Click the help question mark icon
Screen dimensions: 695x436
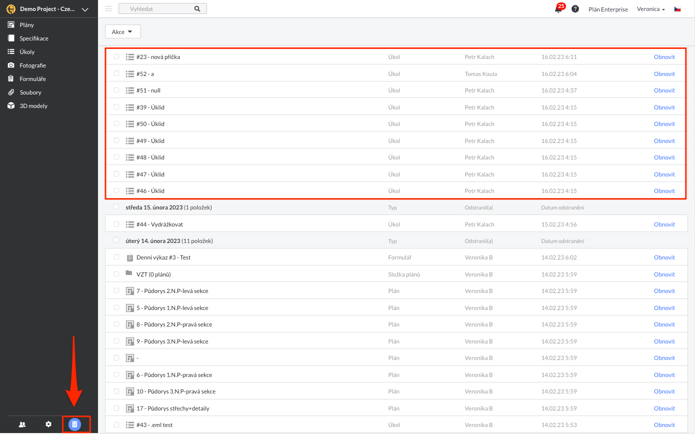575,9
